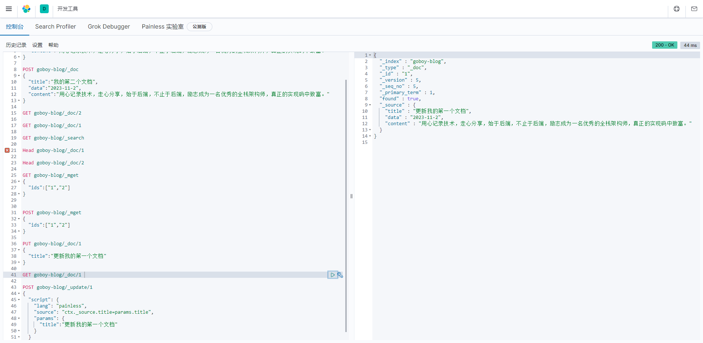This screenshot has width=703, height=343.
Task: Click the "_id" : "1" response line
Action: coord(396,74)
